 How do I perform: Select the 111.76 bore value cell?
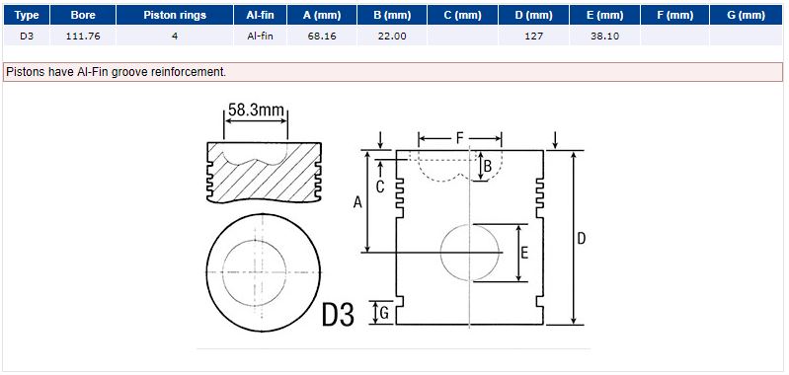point(83,37)
